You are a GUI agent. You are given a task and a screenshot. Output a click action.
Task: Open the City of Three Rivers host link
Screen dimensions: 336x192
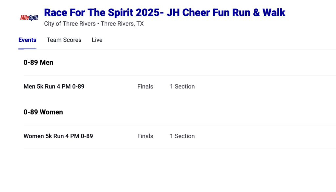coord(70,24)
